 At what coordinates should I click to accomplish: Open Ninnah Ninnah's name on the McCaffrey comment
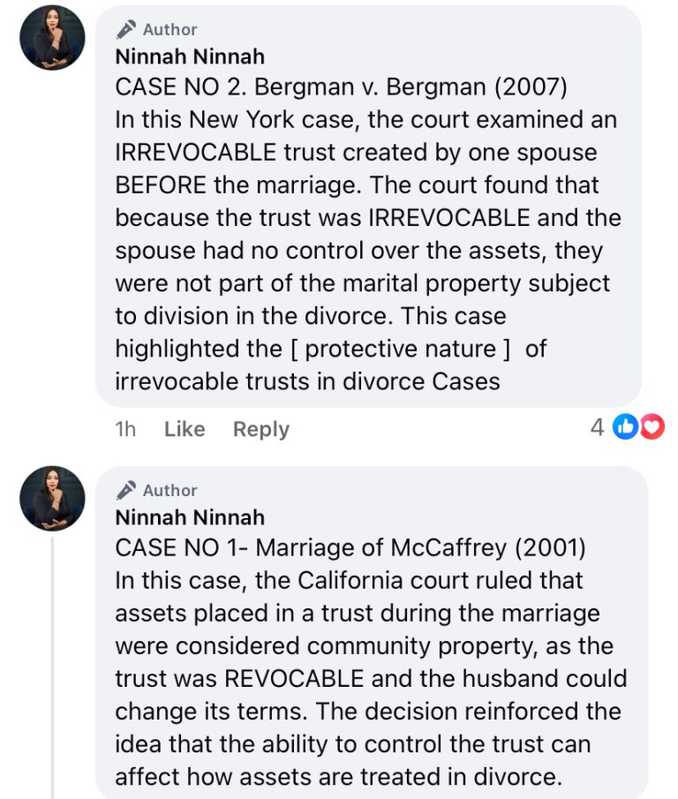click(190, 517)
